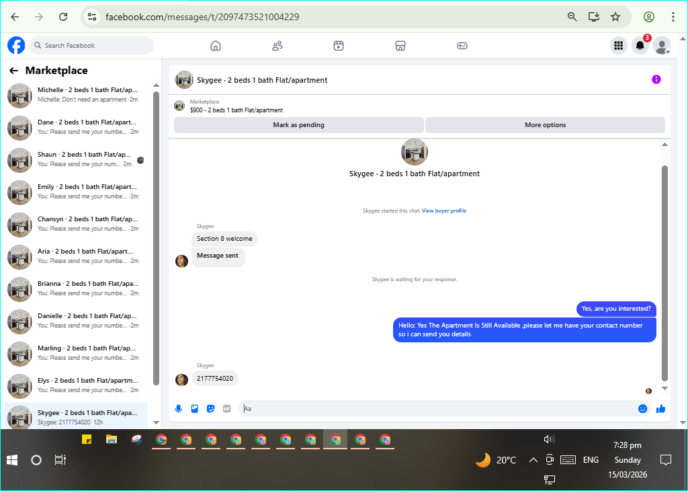Click Mark as pending button
This screenshot has width=688, height=491.
tap(299, 124)
